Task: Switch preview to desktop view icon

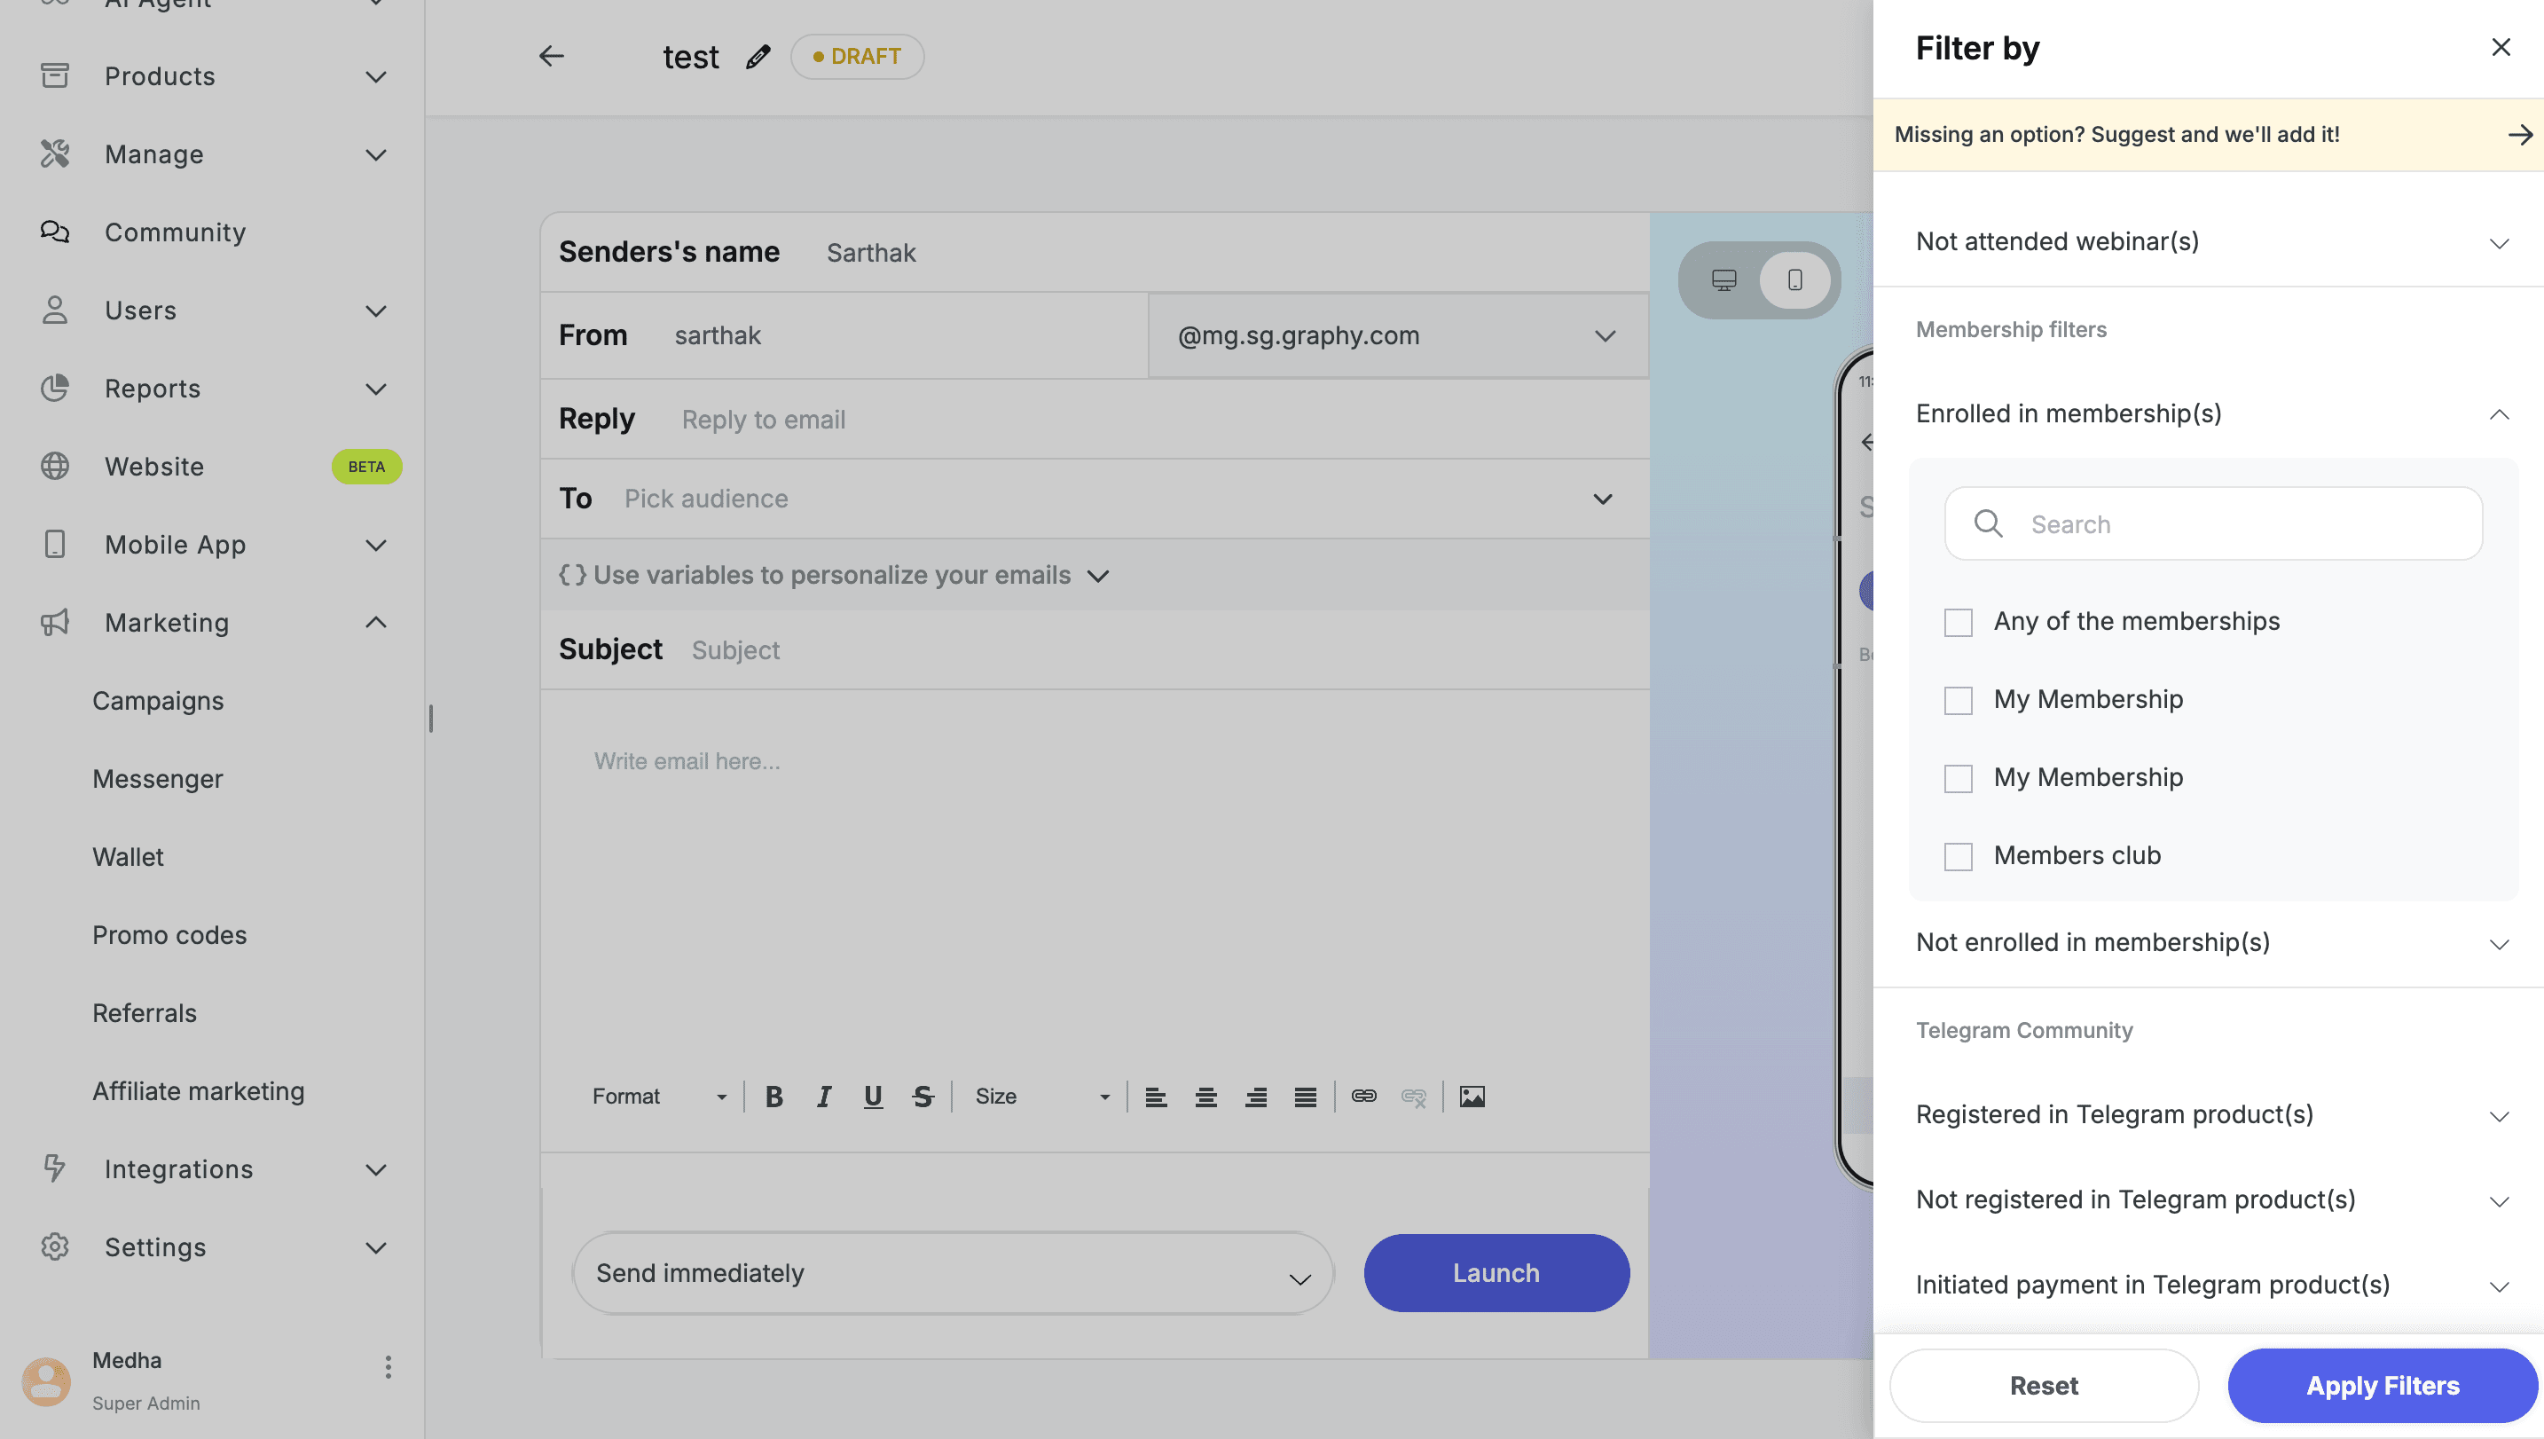Action: (x=1724, y=279)
